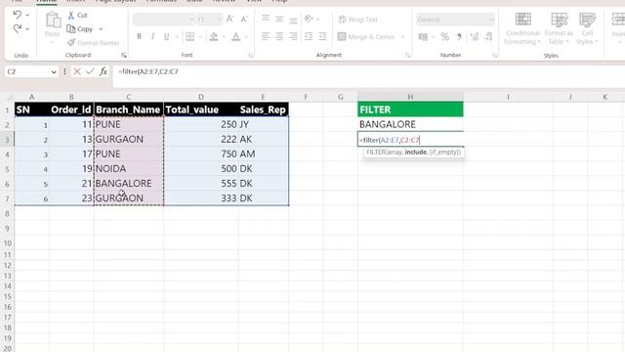Click Decrease Decimal icon

[x=488, y=37]
